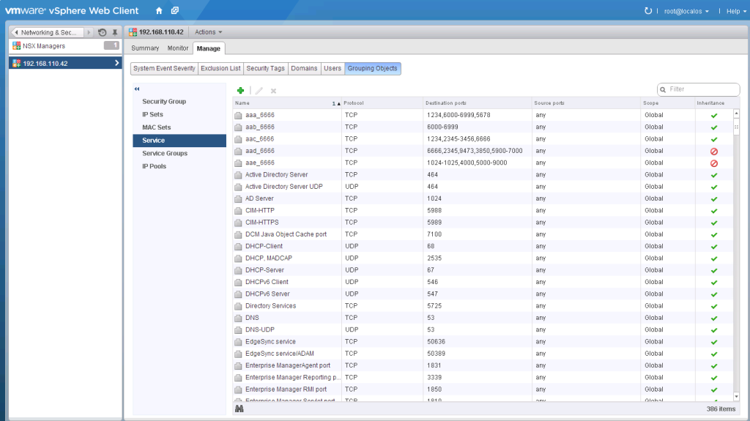This screenshot has width=750, height=421.
Task: Open the Users tab
Action: point(333,68)
